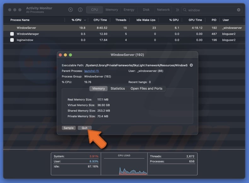Switch to the CPU tab
The height and width of the screenshot is (183, 249).
(95, 10)
